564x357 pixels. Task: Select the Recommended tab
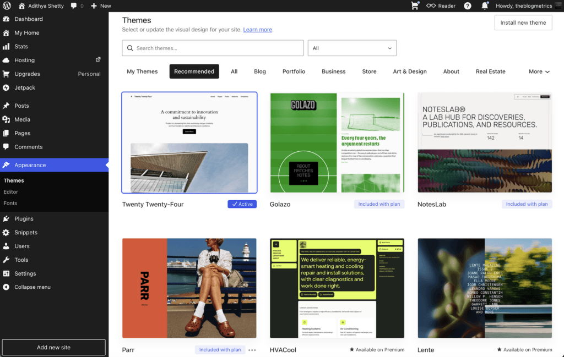pos(194,72)
